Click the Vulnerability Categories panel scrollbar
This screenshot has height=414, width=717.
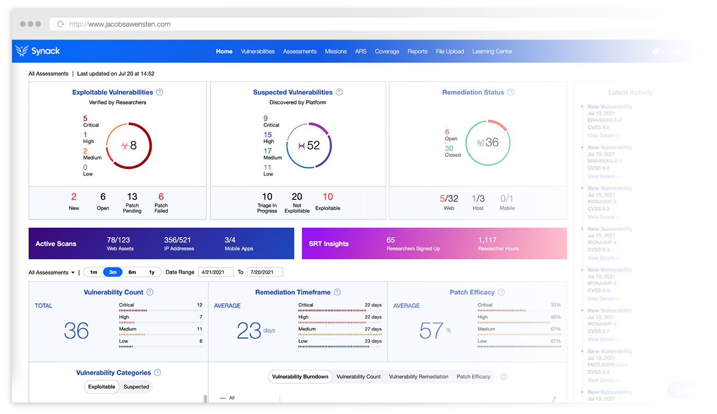pyautogui.click(x=206, y=398)
